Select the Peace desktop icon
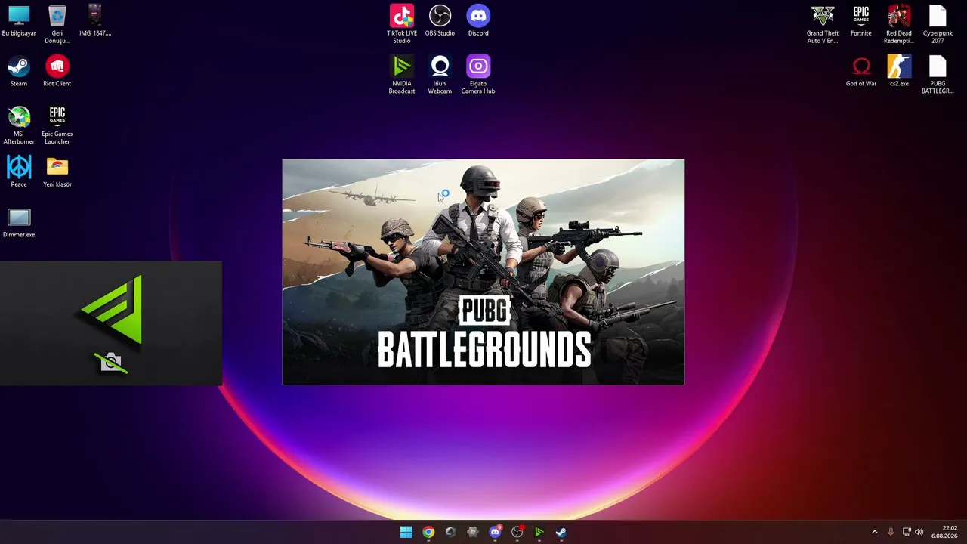The width and height of the screenshot is (967, 544). [19, 172]
